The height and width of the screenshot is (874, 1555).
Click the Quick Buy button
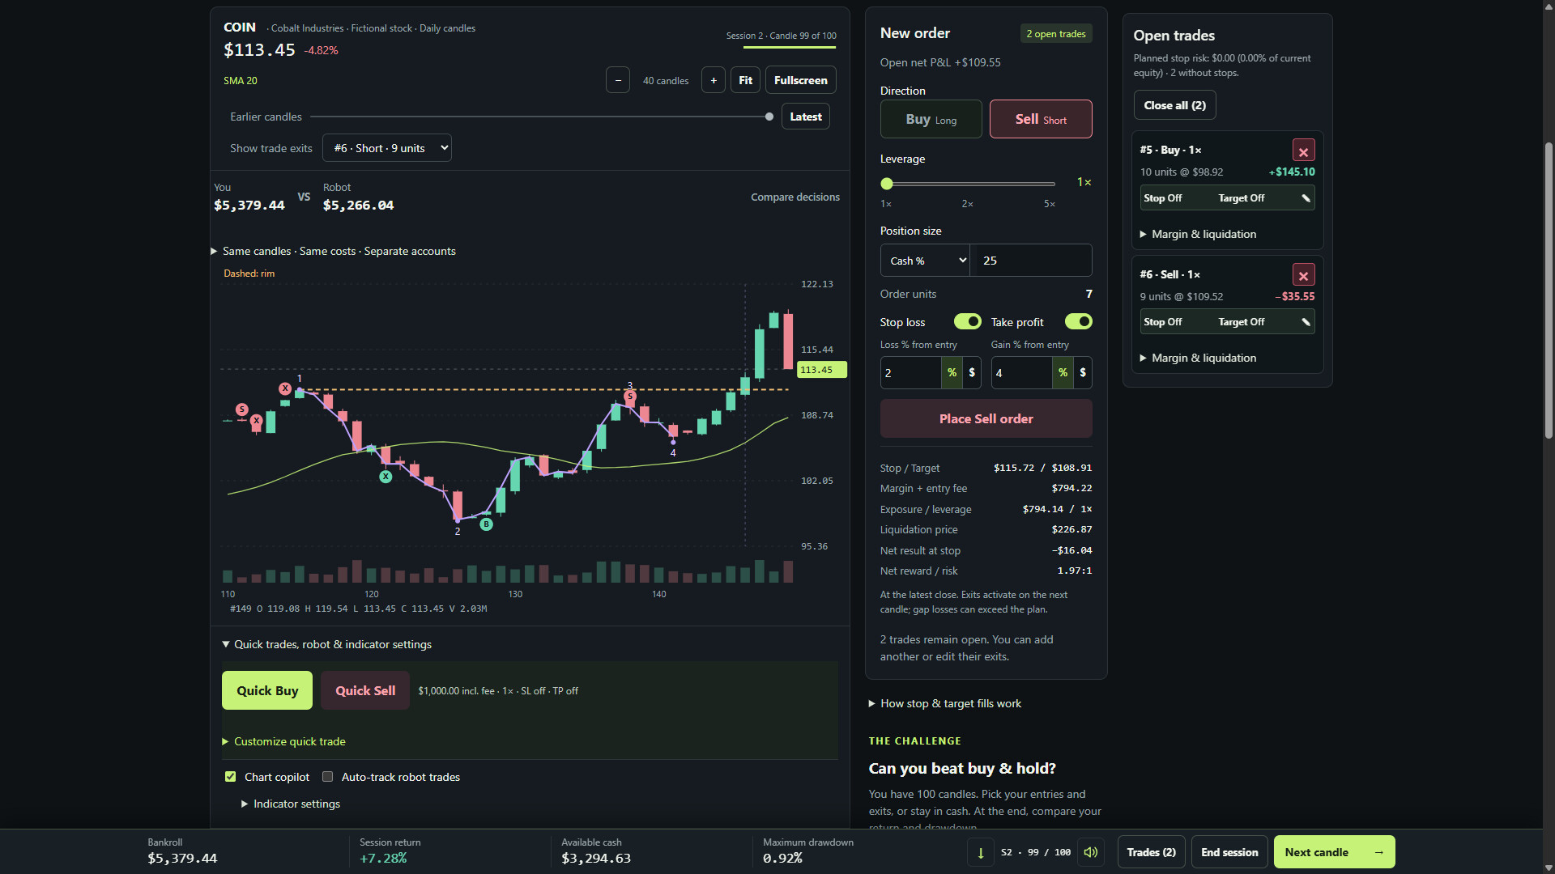pos(267,690)
